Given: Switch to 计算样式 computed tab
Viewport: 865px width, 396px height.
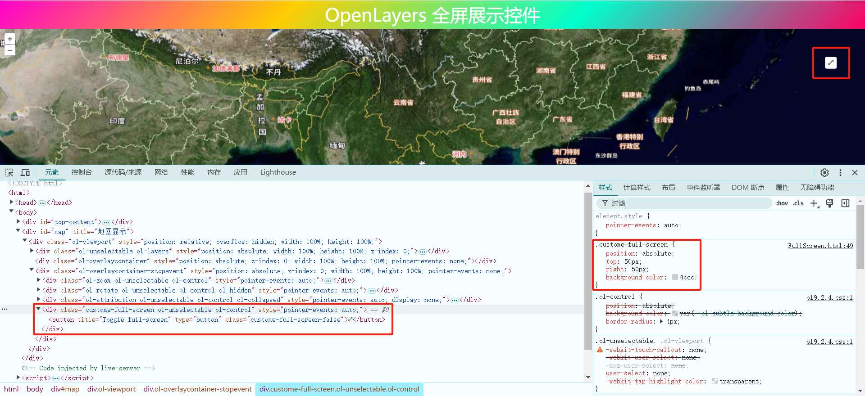Looking at the screenshot, I should (637, 188).
